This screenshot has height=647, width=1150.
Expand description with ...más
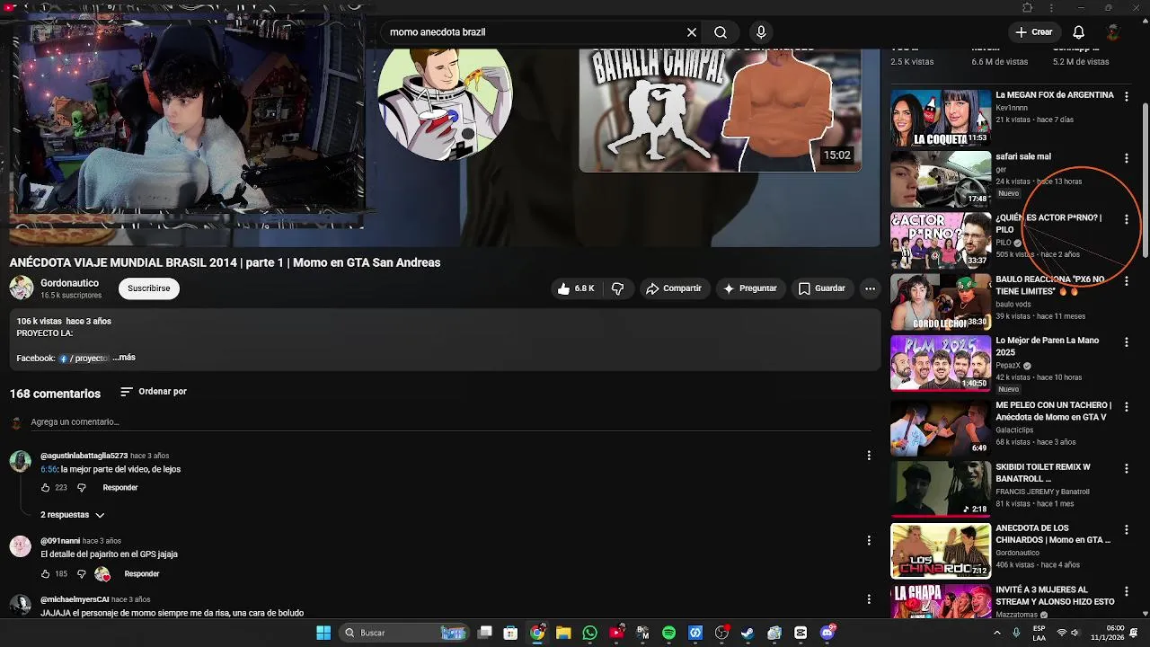124,358
